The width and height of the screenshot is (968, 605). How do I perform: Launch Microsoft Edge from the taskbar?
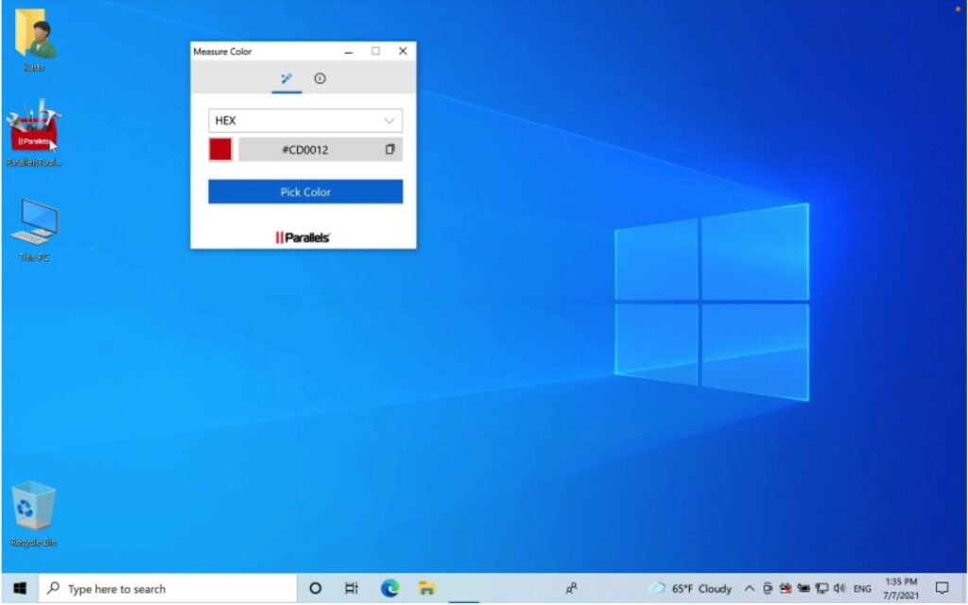(x=389, y=587)
